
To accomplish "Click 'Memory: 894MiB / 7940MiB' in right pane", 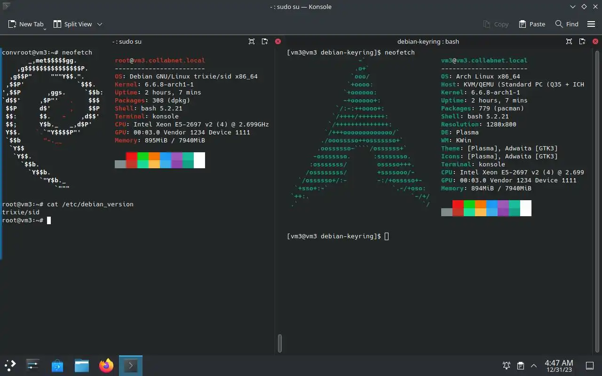I will 486,188.
